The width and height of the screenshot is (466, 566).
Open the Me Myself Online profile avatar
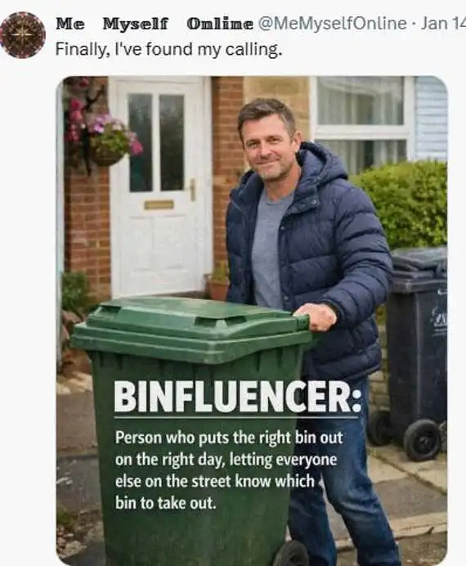pyautogui.click(x=23, y=35)
